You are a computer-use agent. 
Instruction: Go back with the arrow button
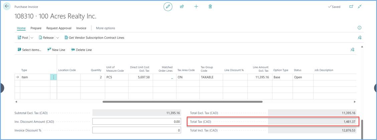click(6, 6)
